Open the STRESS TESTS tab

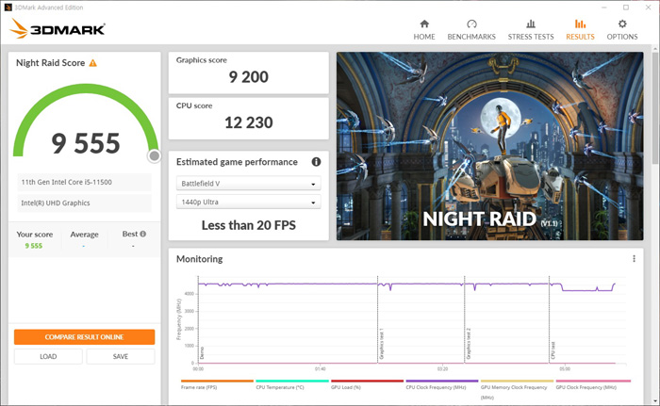coord(531,30)
